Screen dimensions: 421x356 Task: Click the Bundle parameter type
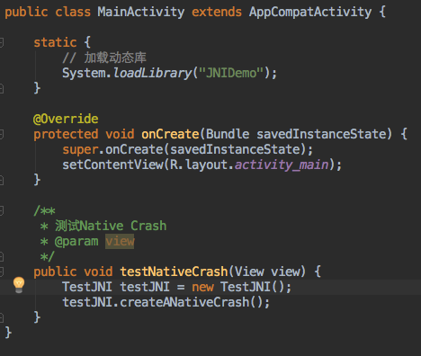click(x=228, y=134)
